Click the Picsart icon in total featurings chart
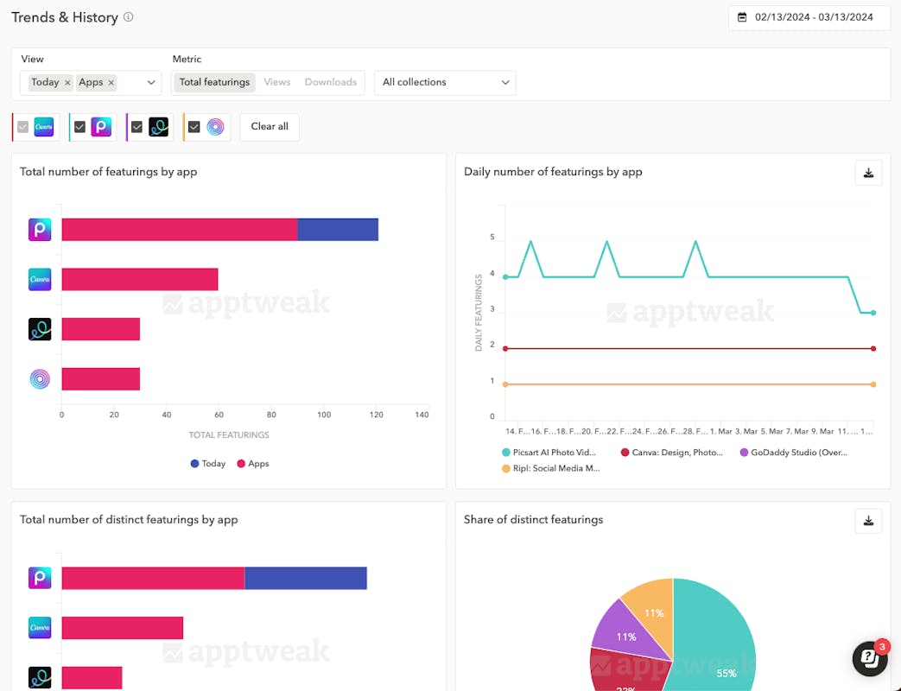The width and height of the screenshot is (901, 691). pos(40,230)
